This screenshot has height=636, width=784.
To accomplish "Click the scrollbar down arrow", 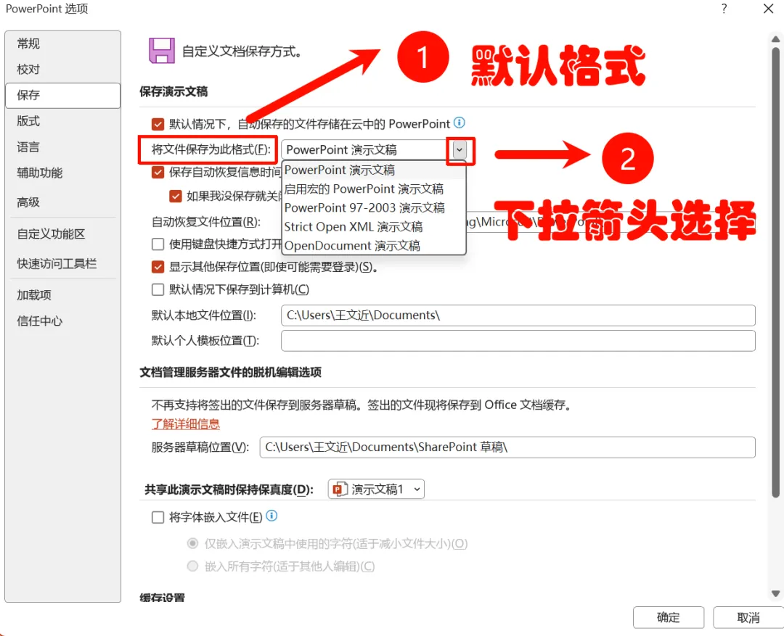I will [775, 593].
